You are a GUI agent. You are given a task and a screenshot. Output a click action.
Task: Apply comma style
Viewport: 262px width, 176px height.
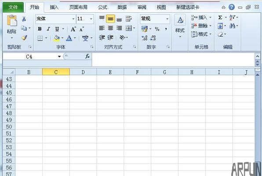[x=166, y=29]
